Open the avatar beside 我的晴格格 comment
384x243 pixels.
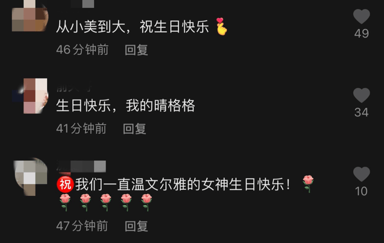point(30,96)
